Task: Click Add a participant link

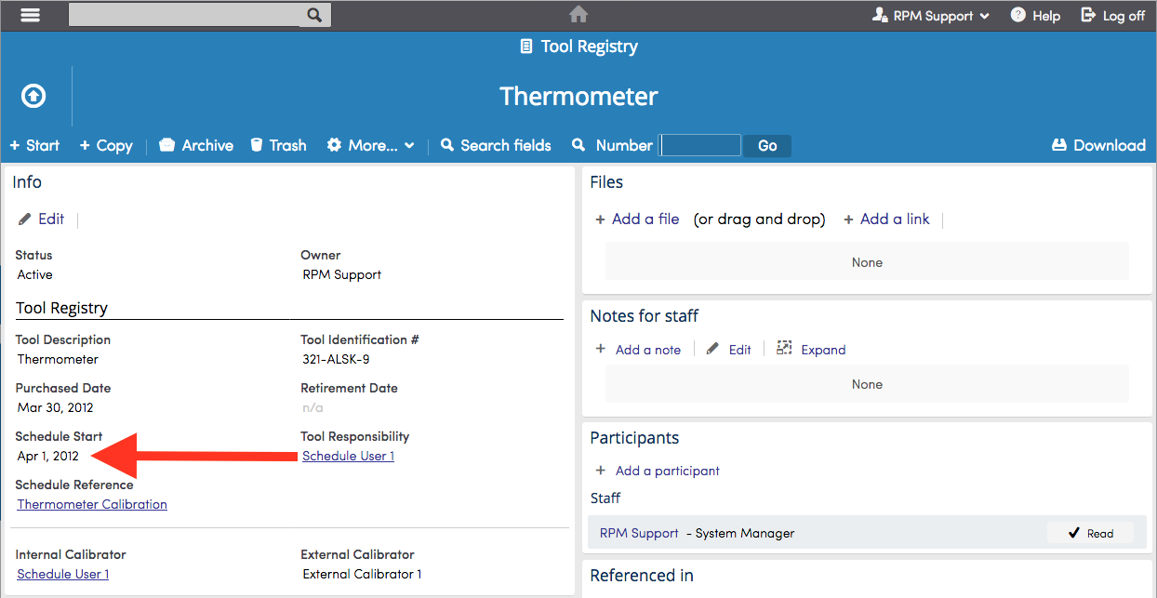Action: 668,471
